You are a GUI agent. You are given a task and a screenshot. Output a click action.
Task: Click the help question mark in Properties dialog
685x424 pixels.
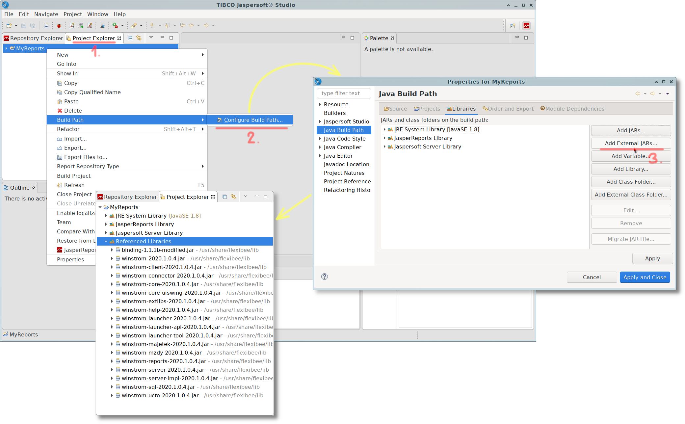coord(325,277)
